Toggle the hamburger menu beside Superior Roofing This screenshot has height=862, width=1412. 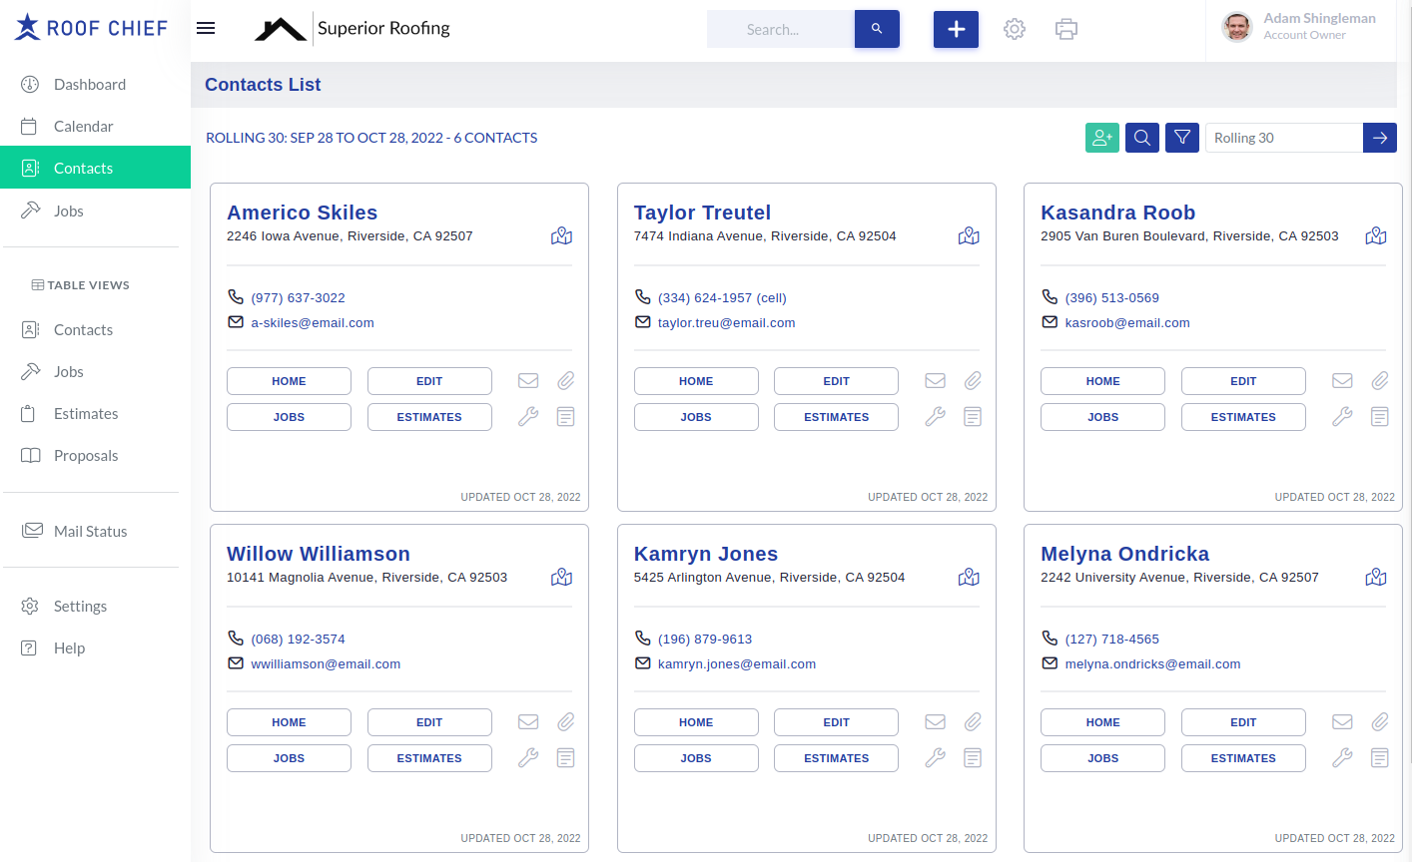206,28
